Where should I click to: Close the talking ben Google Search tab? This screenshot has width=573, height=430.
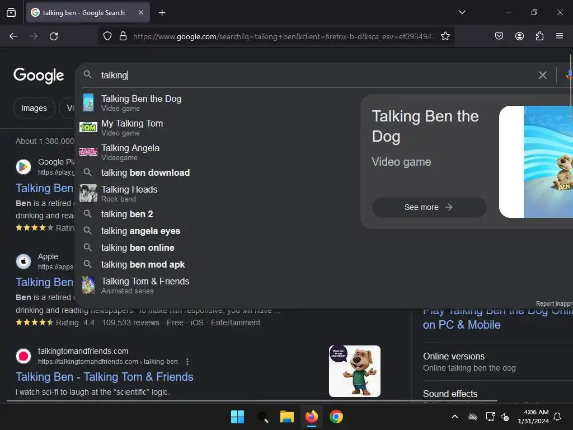(141, 12)
